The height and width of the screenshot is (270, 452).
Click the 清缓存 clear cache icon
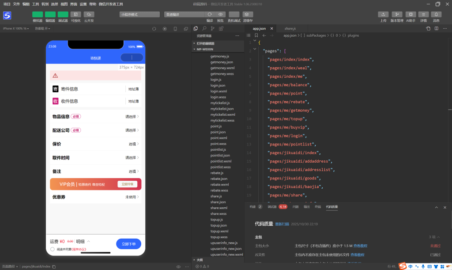248,15
